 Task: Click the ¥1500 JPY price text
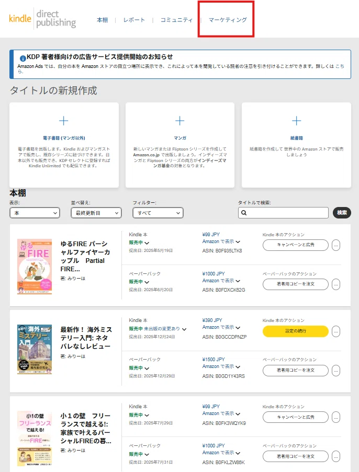[214, 360]
